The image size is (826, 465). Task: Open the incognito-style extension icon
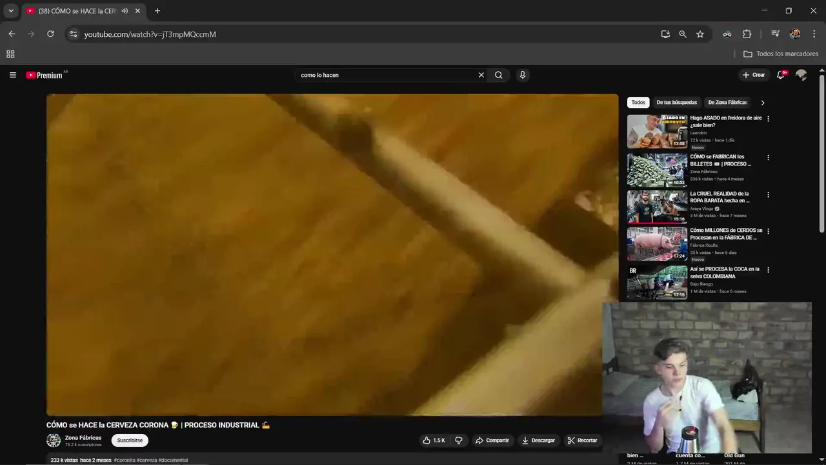tap(727, 34)
